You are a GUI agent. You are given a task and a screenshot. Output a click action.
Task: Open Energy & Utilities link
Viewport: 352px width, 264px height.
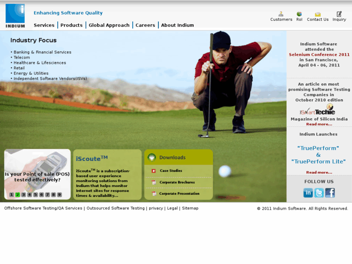[31, 73]
